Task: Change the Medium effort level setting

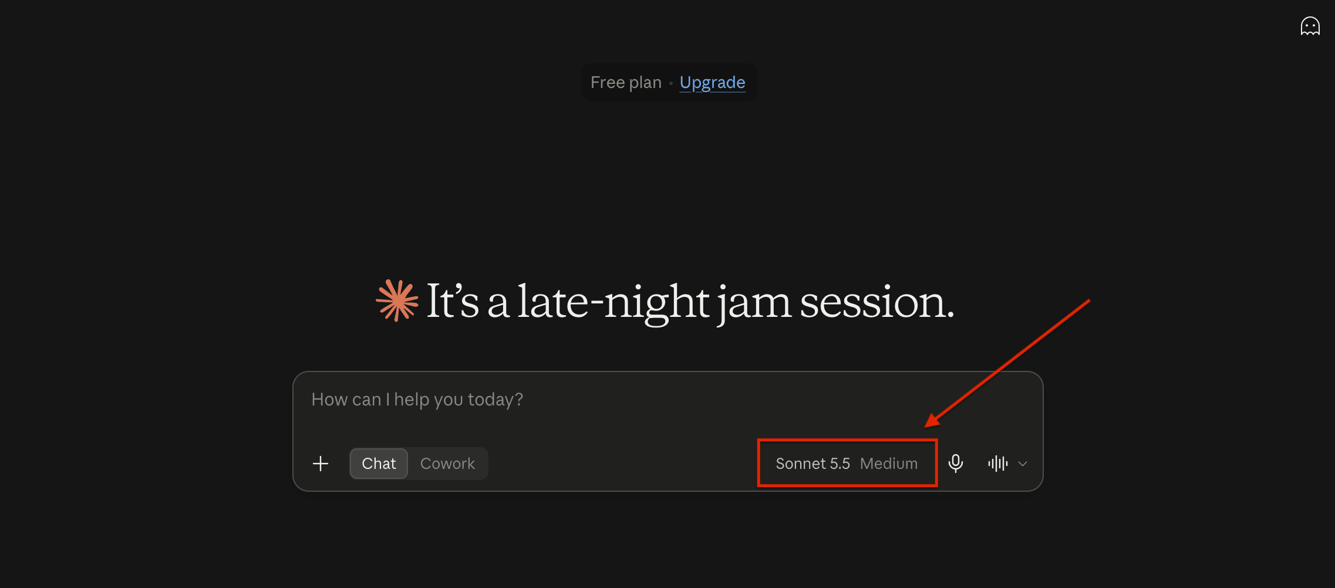Action: (x=888, y=464)
